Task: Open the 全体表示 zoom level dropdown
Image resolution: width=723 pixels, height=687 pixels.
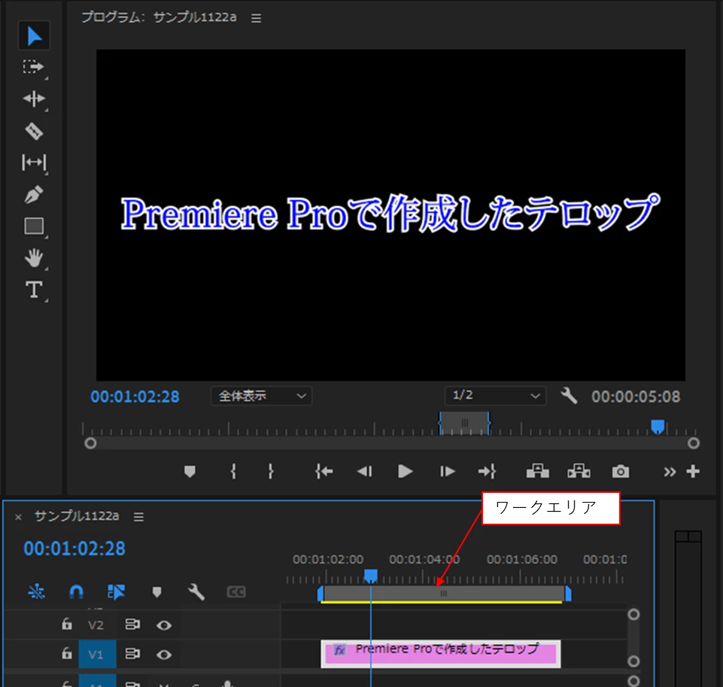Action: coord(262,396)
